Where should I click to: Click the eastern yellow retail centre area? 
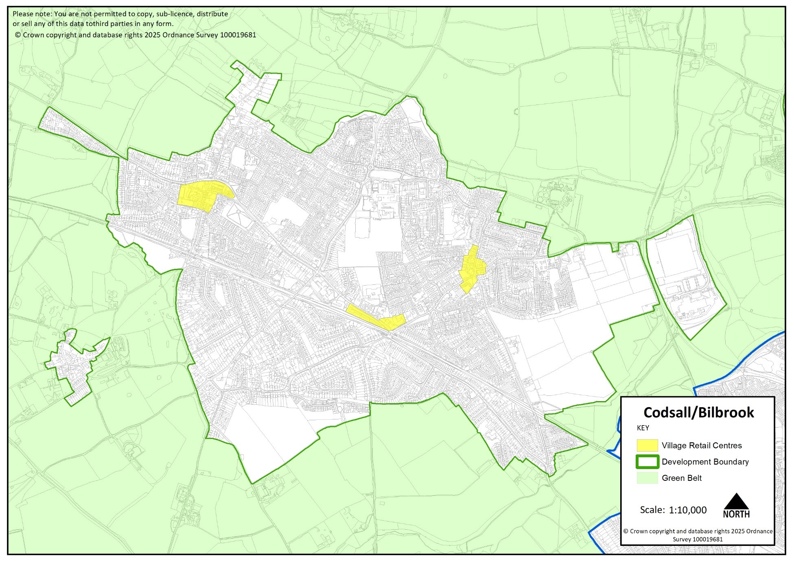coord(472,268)
